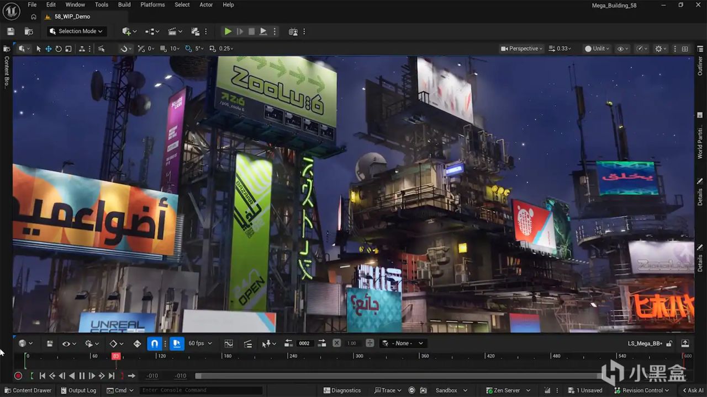Click the Browse to asset icon in main toolbar

29,31
